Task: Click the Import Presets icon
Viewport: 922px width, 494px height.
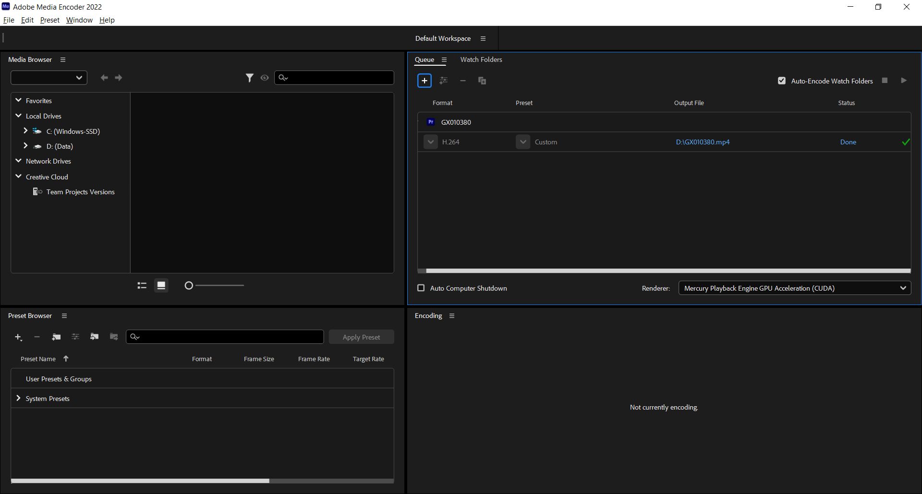Action: [x=94, y=337]
